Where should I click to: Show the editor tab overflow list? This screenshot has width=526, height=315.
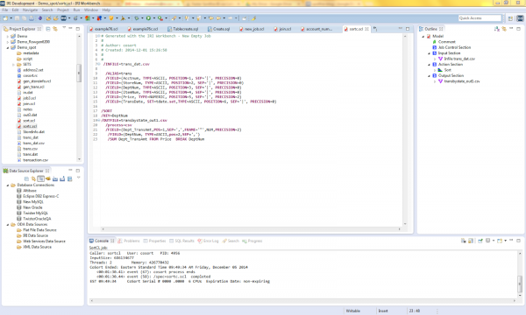(x=375, y=29)
